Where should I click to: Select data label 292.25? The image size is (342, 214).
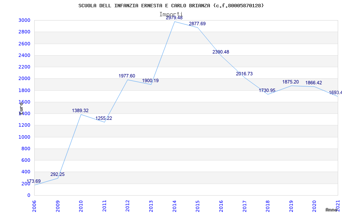point(57,175)
